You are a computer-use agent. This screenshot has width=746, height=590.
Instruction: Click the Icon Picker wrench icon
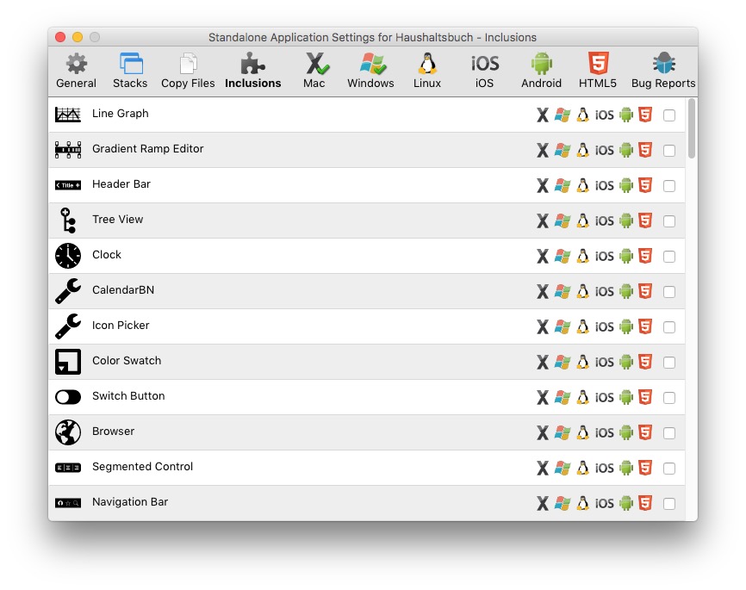click(67, 326)
